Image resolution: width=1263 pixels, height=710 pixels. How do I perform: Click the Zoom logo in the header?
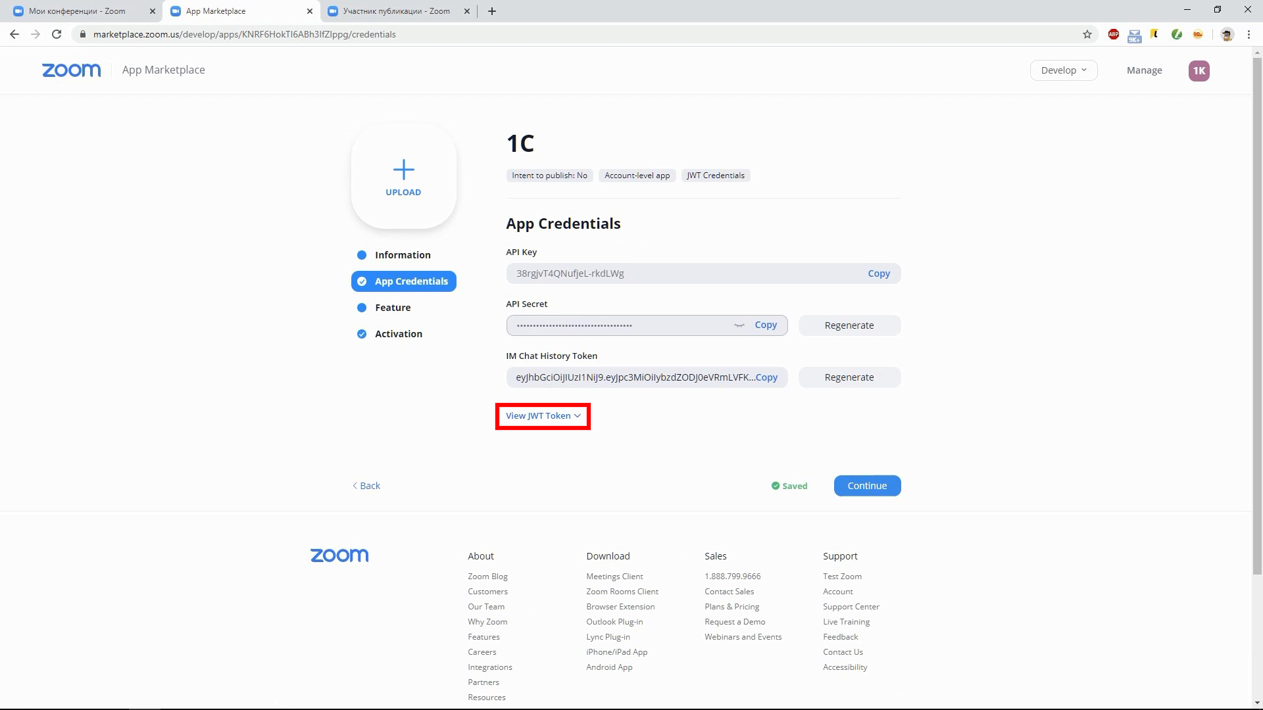(71, 70)
